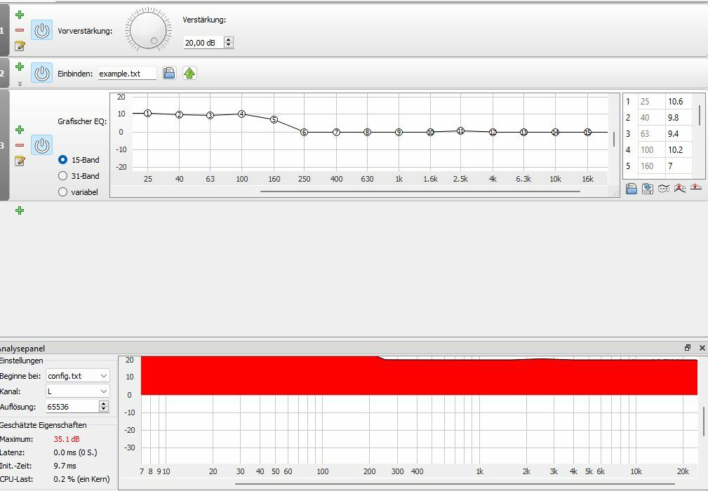The width and height of the screenshot is (708, 491).
Task: Select EQ node 6 at 250 Hz
Action: click(x=305, y=133)
